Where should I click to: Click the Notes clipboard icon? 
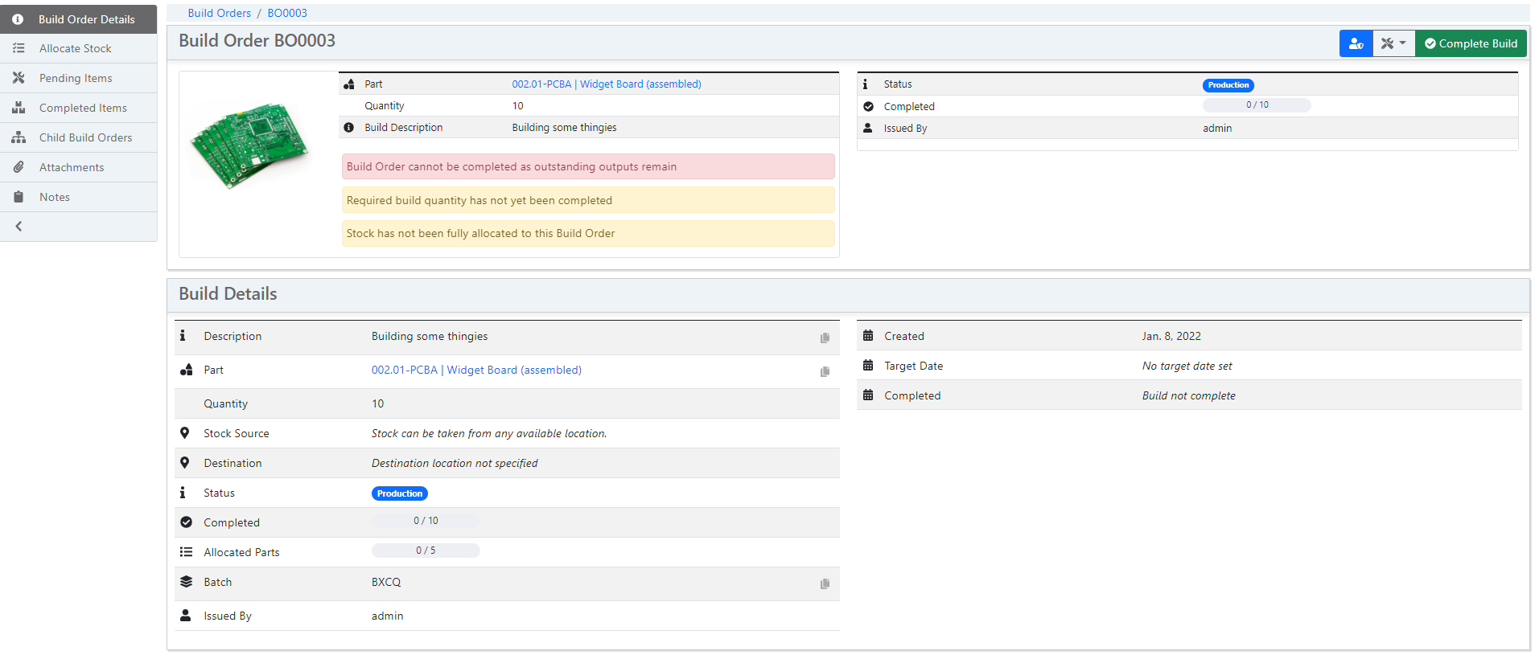[19, 197]
